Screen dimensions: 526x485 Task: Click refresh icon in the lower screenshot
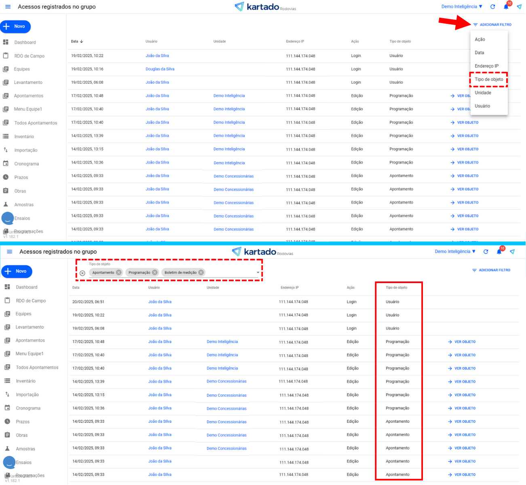(x=486, y=252)
